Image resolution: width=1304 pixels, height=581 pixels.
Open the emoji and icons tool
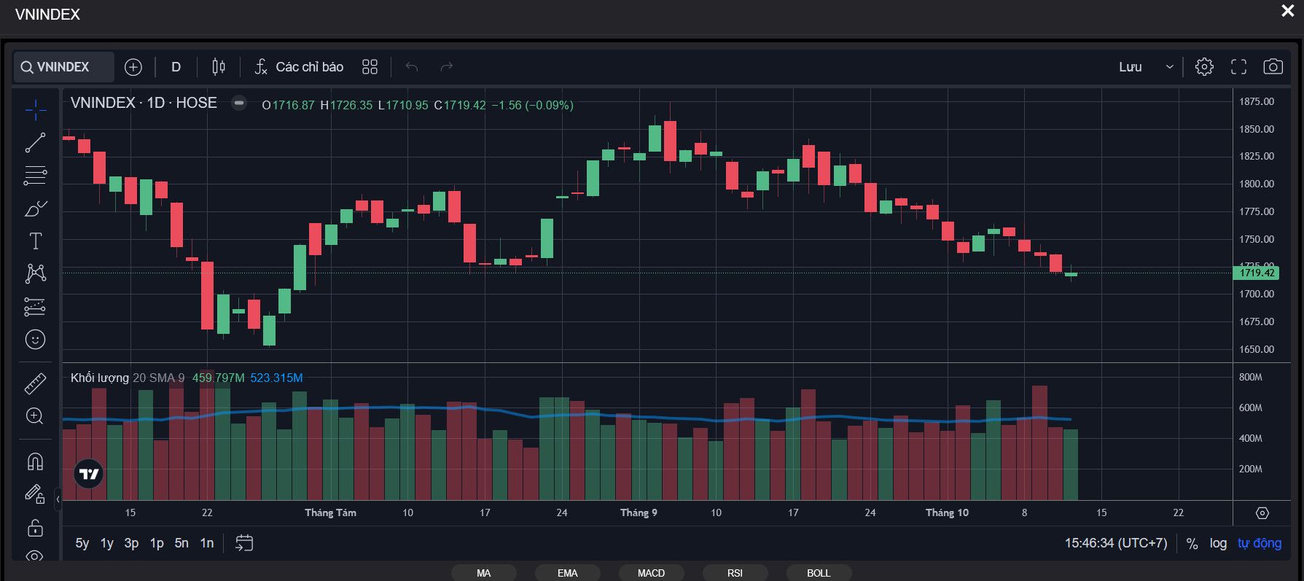35,340
